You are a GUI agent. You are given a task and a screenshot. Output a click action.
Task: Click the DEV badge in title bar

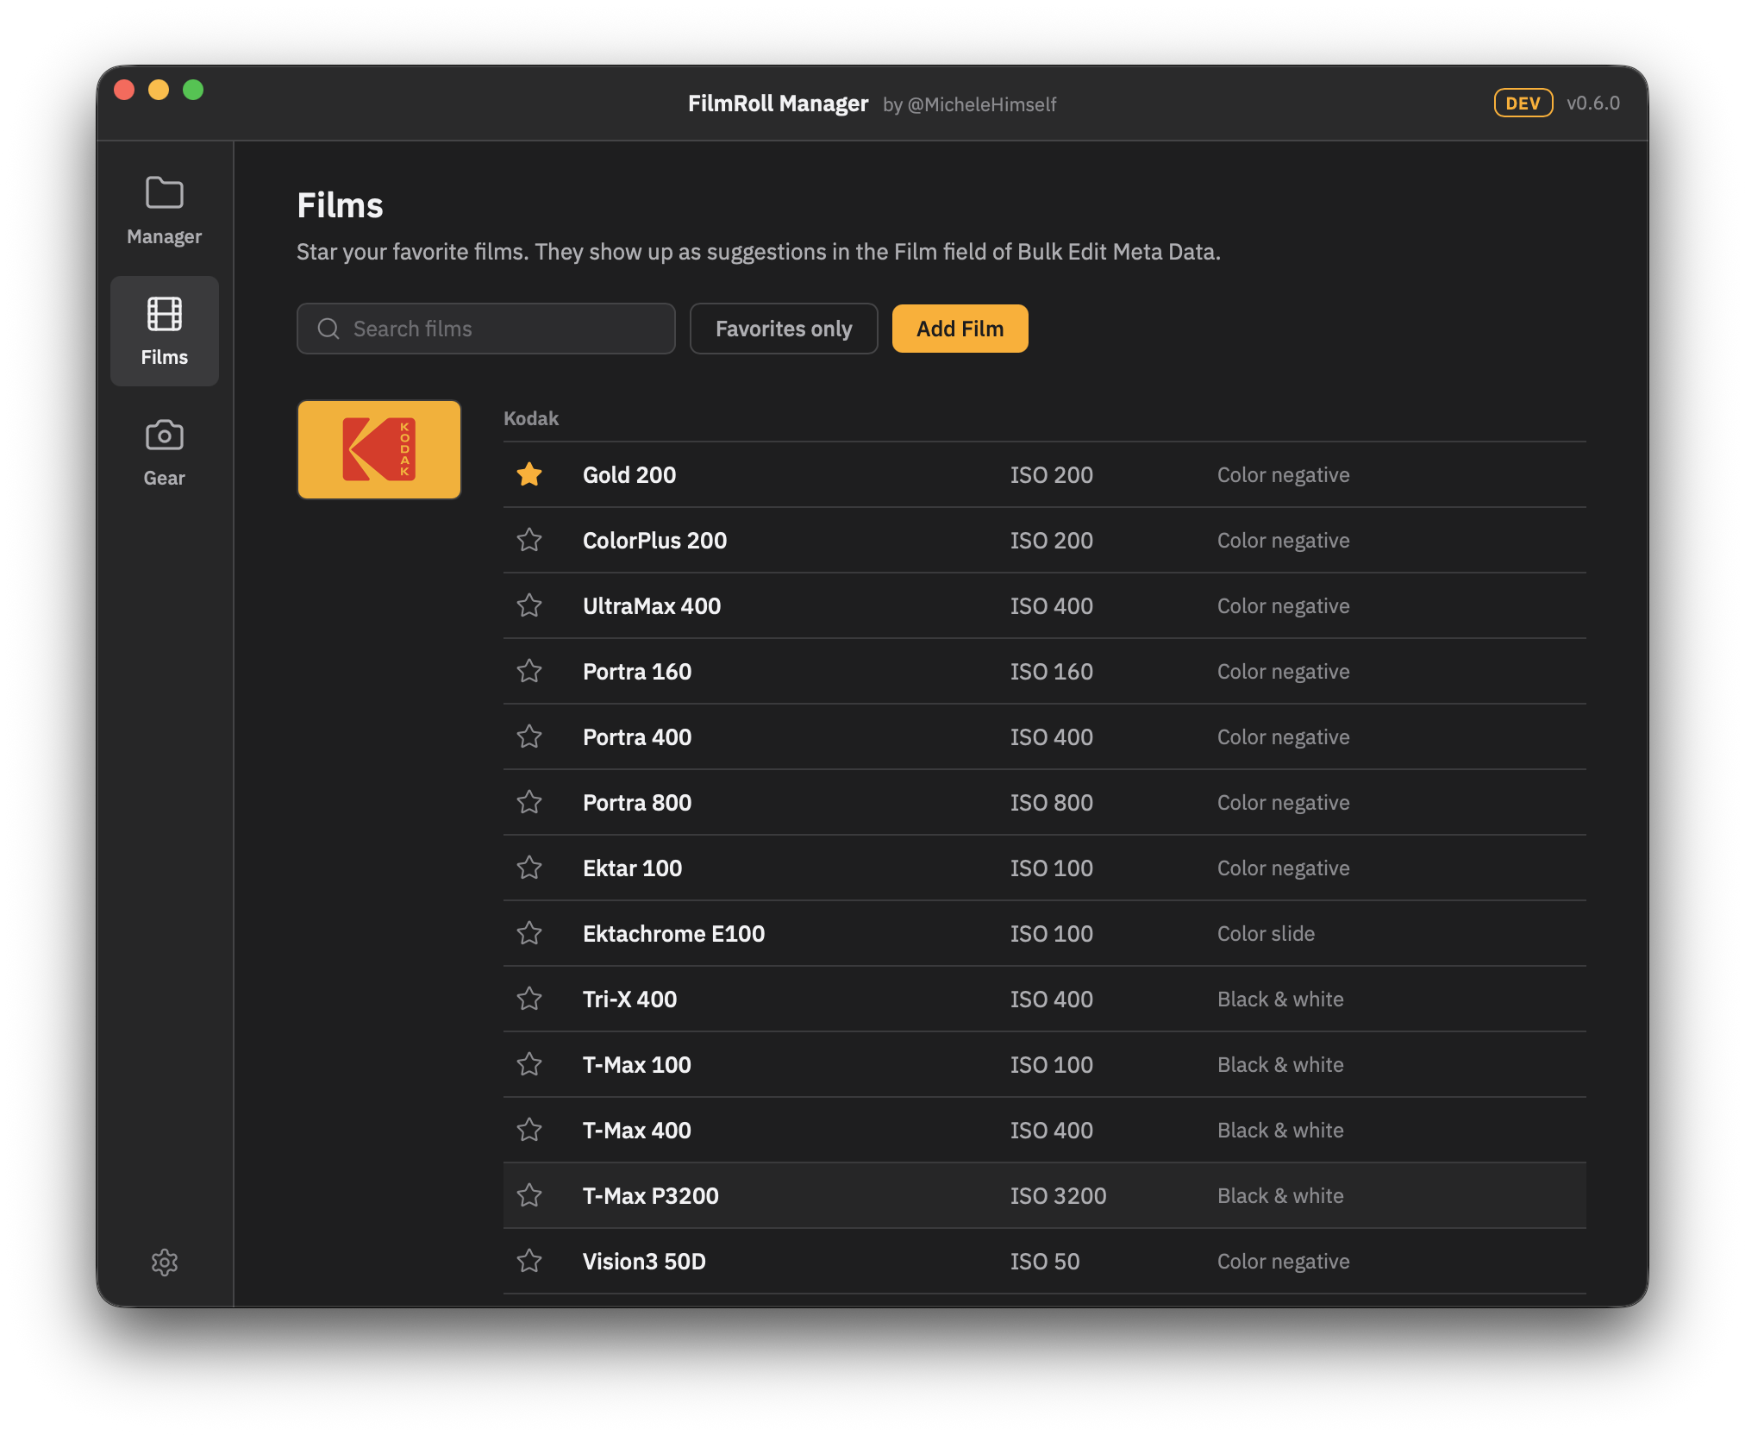[1523, 103]
